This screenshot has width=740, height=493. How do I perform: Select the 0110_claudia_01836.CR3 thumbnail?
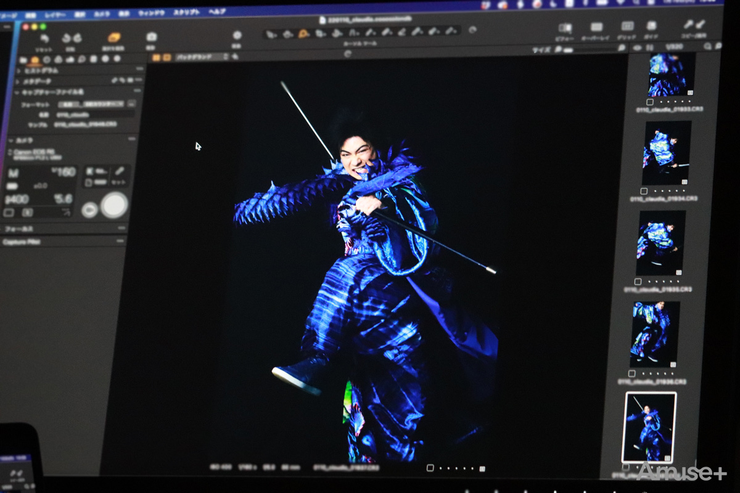654,334
